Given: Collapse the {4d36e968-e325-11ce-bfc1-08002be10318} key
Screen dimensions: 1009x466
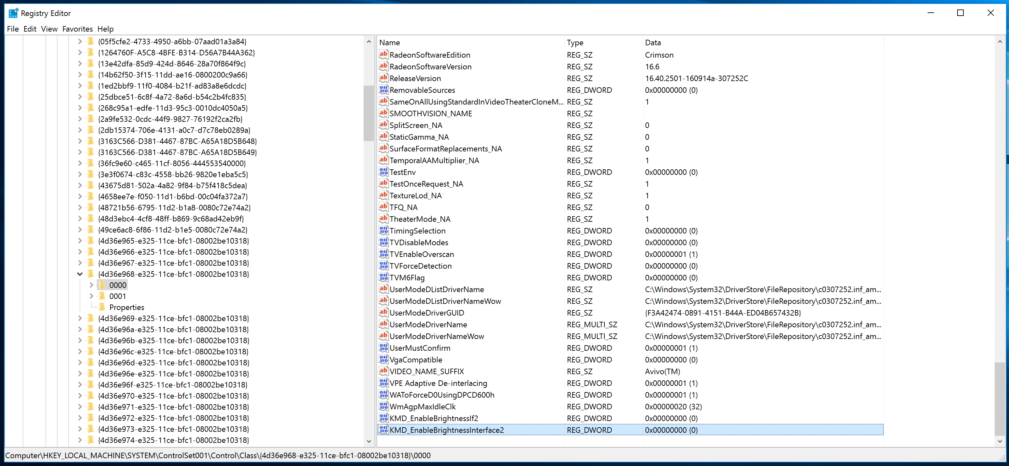Looking at the screenshot, I should 80,274.
